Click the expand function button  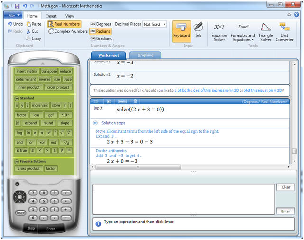[31, 123]
